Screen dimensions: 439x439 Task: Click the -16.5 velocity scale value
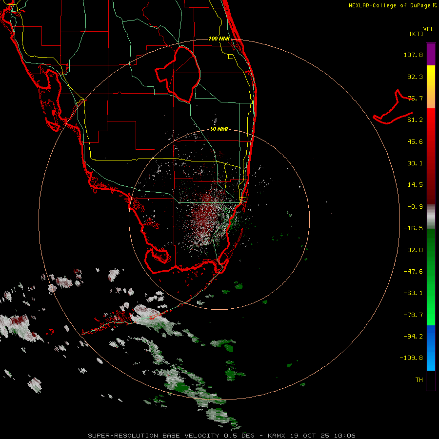(x=413, y=228)
